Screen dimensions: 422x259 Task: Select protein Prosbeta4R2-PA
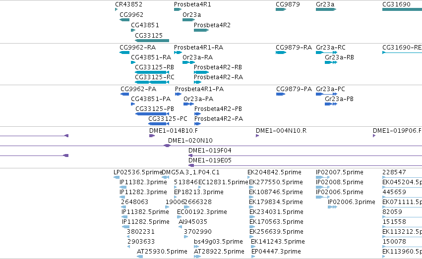point(219,119)
